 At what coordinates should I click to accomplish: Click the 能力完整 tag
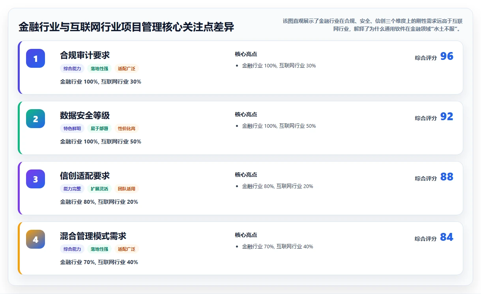(x=72, y=189)
